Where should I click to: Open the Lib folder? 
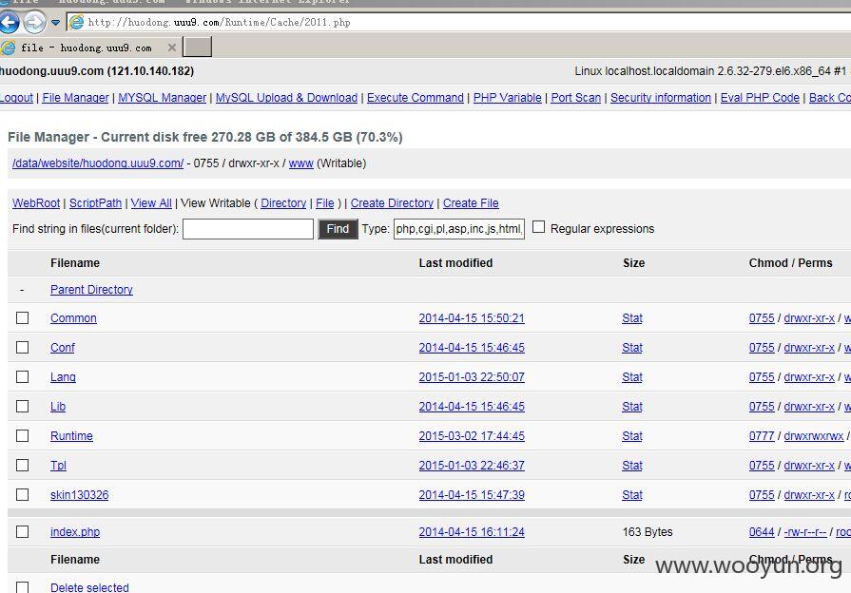[x=58, y=407]
